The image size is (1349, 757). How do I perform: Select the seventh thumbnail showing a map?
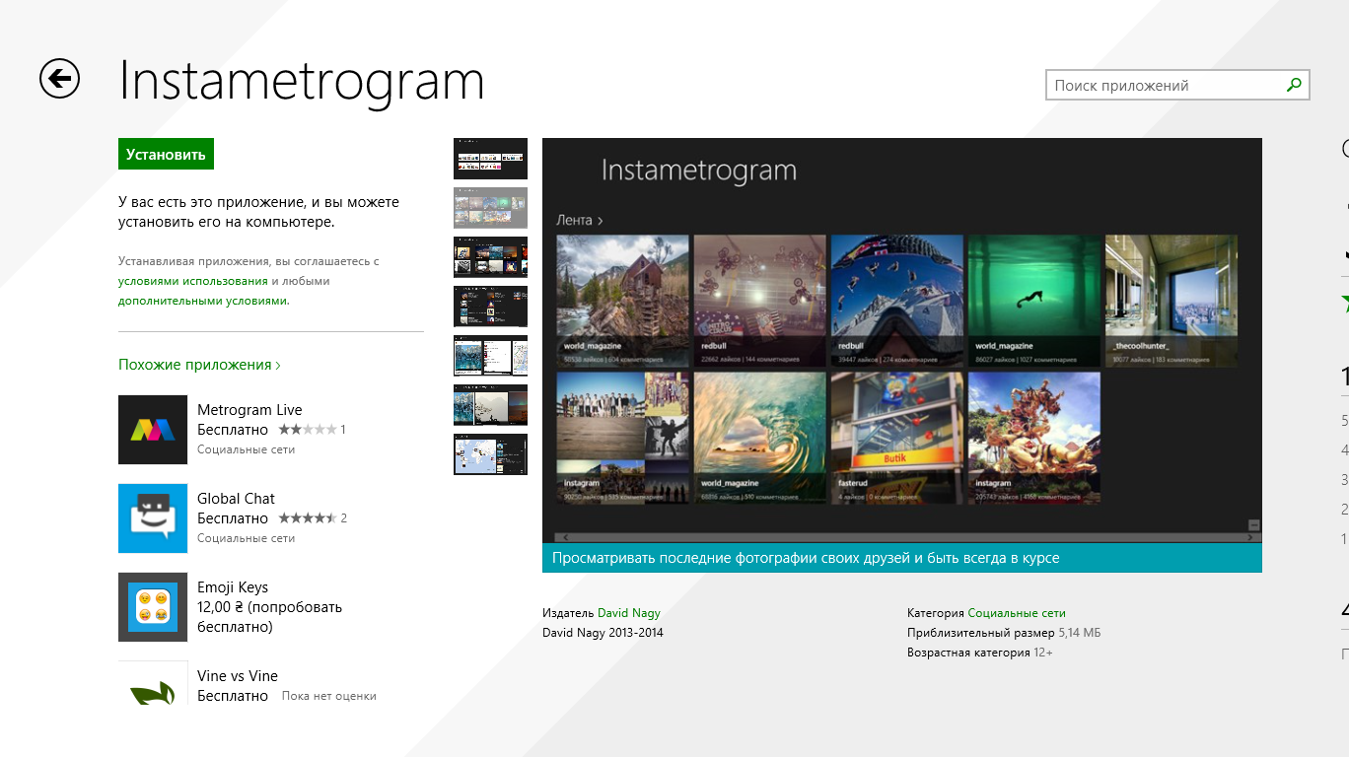click(x=490, y=454)
